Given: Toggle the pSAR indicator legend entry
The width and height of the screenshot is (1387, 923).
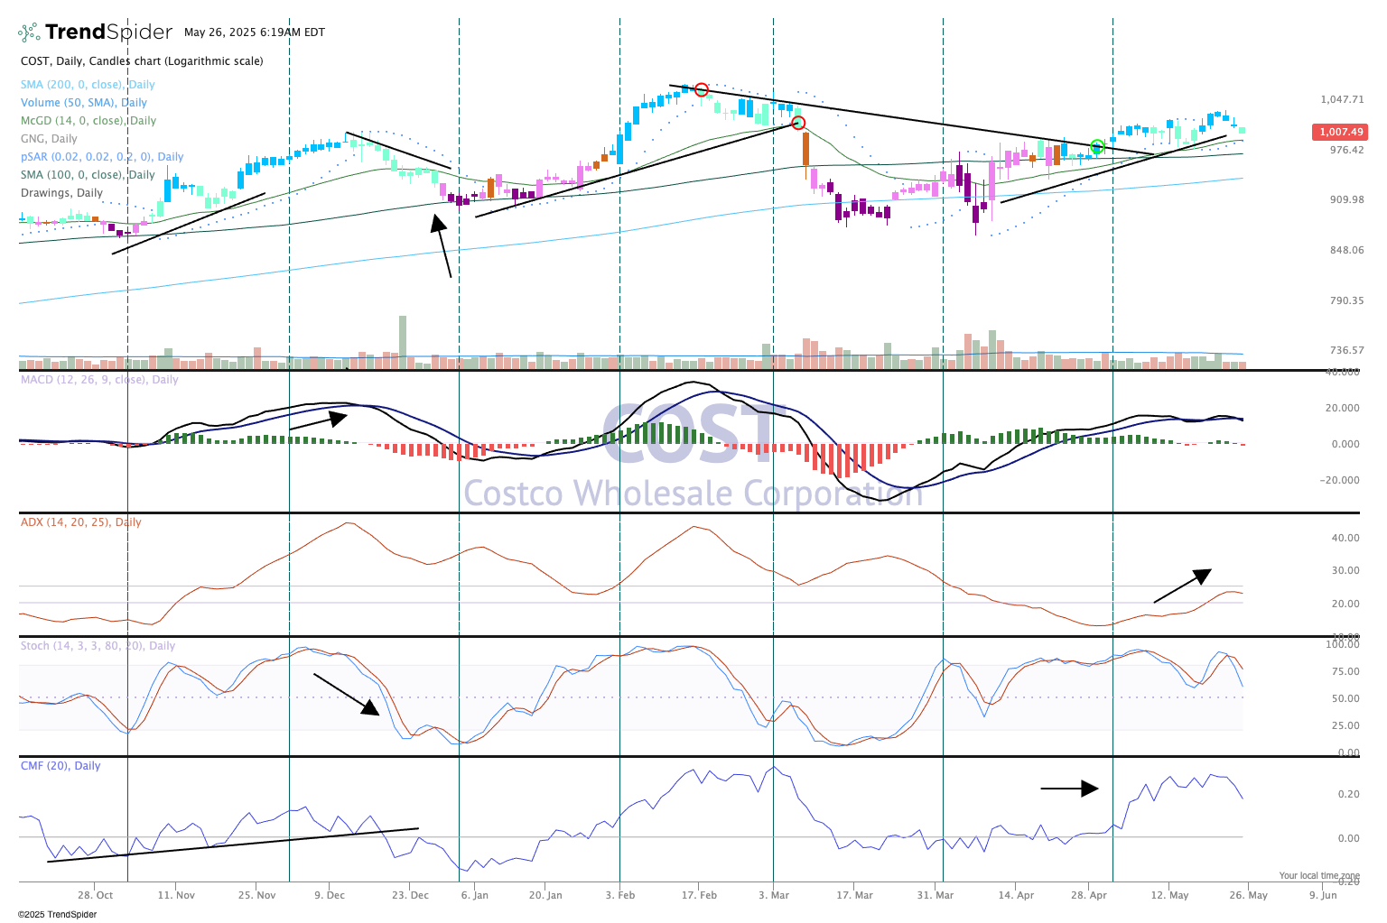Looking at the screenshot, I should tap(101, 157).
